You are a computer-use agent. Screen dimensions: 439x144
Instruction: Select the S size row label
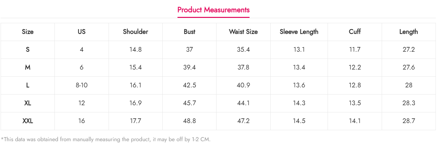(x=28, y=49)
